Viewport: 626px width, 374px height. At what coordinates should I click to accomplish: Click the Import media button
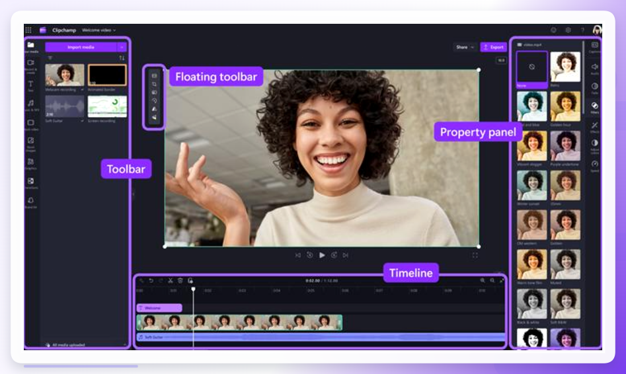coord(81,47)
